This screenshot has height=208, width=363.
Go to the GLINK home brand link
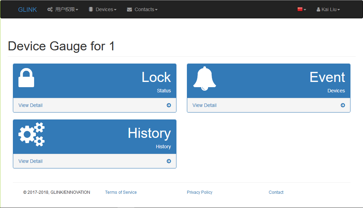[x=27, y=9]
